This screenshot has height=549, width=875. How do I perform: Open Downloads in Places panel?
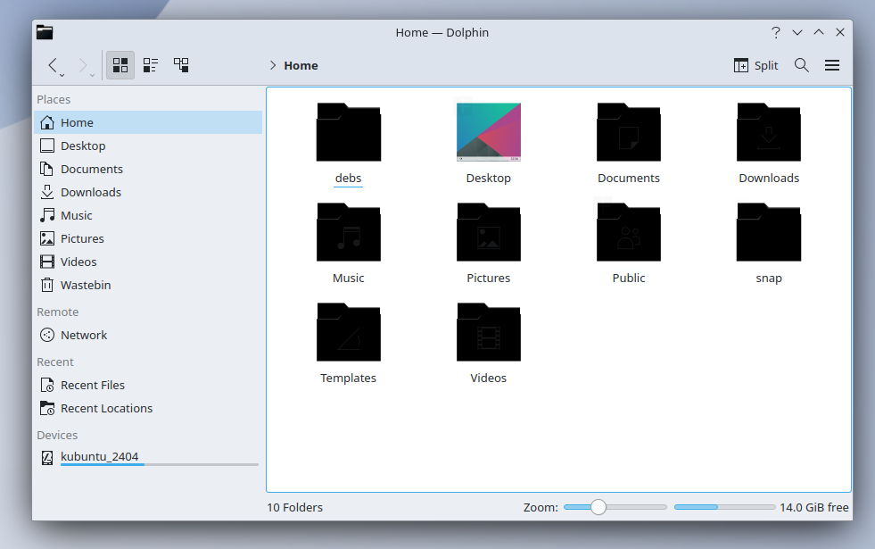coord(148,192)
